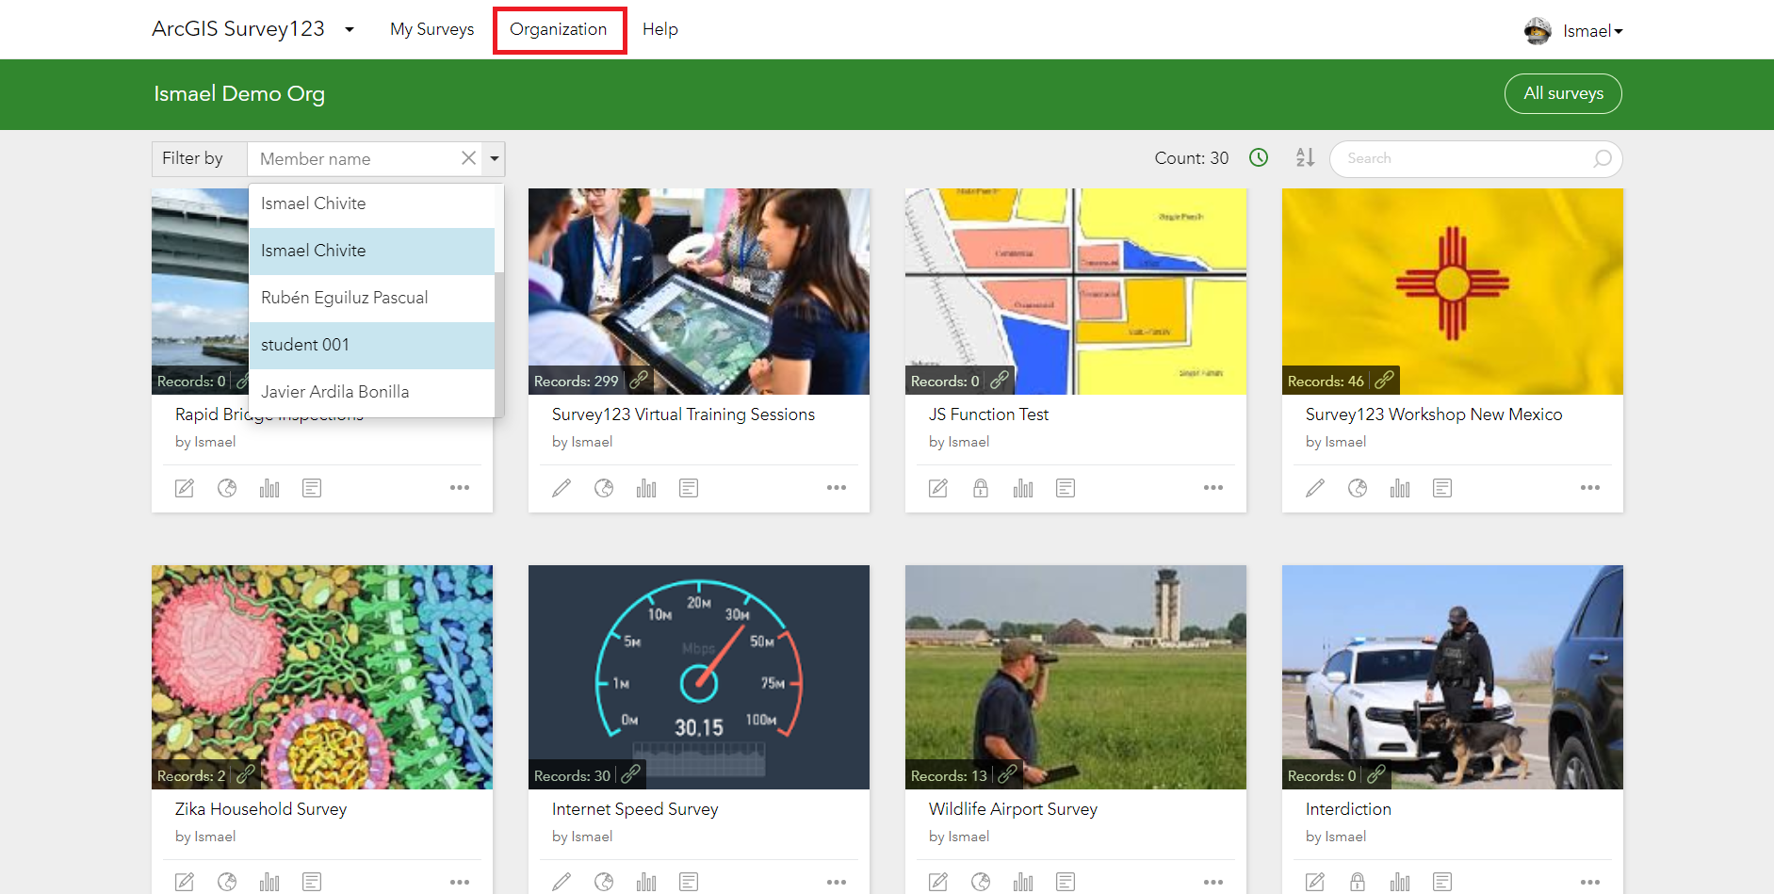Screen dimensions: 1774x894
Task: Select the highlighted Ismael Chivite option
Action: tap(372, 251)
